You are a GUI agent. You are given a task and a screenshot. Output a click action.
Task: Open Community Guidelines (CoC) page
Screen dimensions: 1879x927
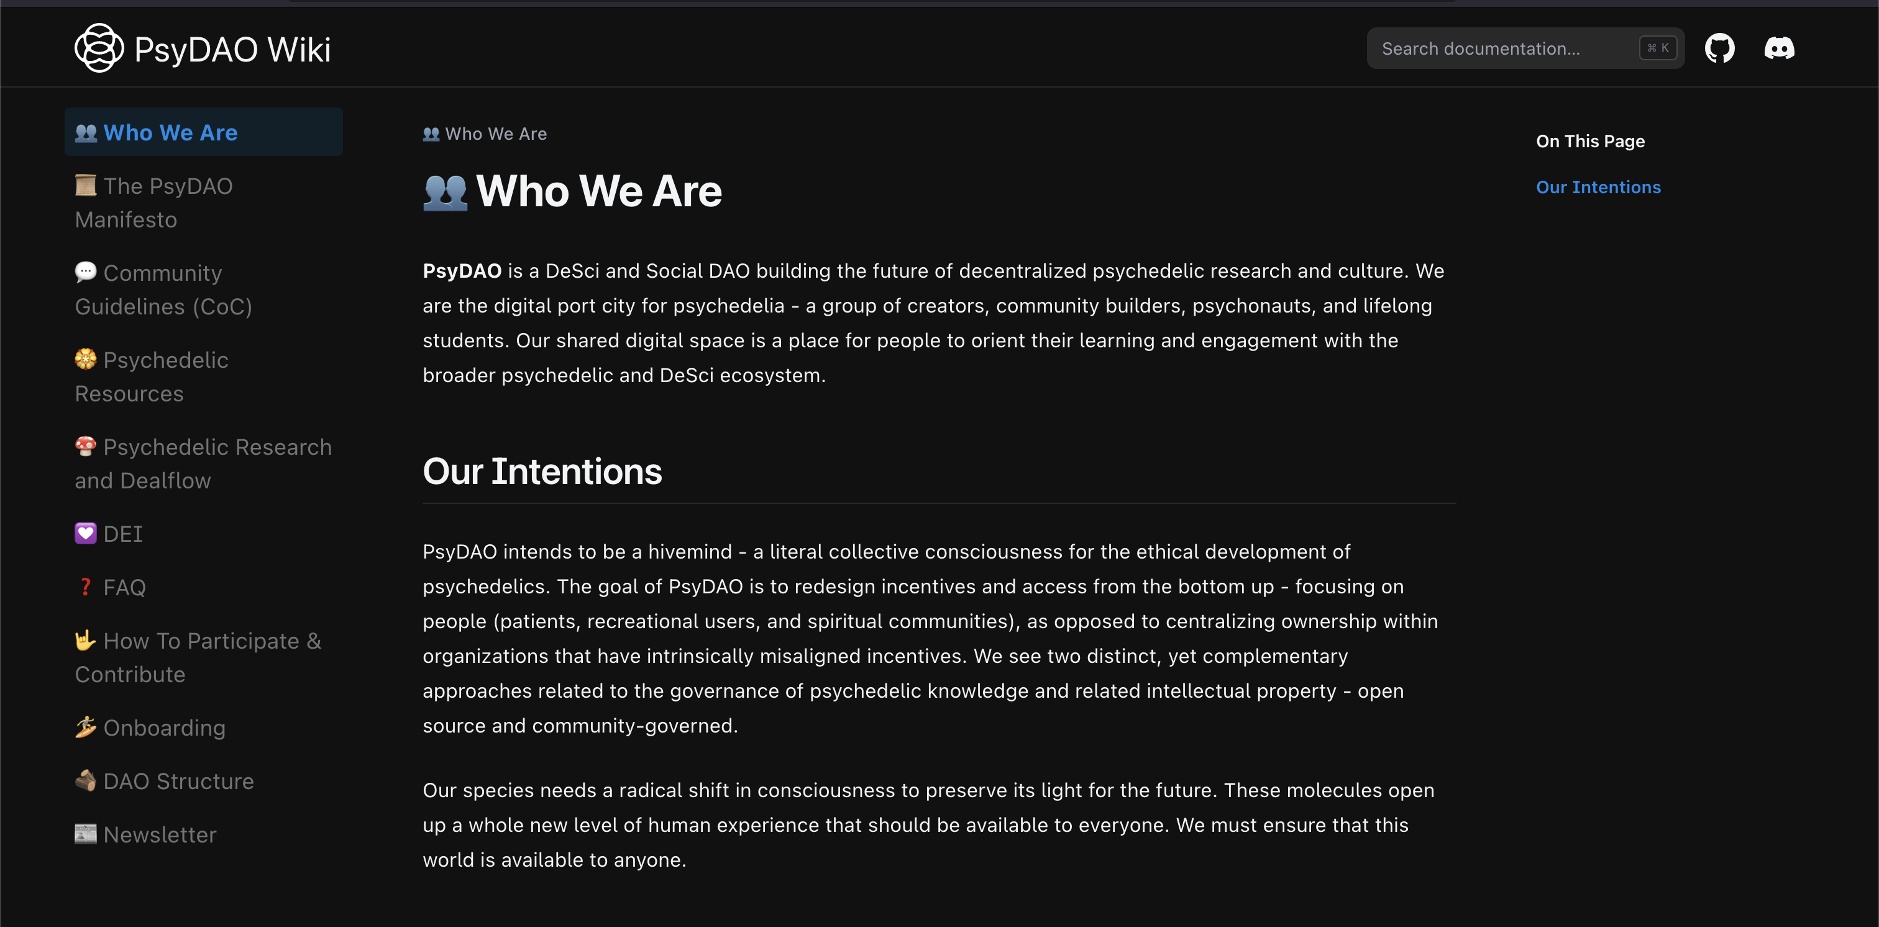coord(163,290)
